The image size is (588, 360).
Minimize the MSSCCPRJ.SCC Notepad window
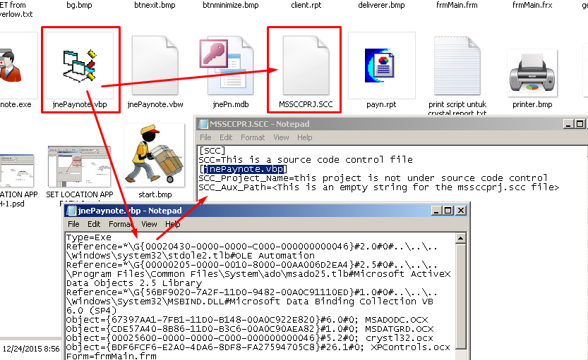[568, 124]
